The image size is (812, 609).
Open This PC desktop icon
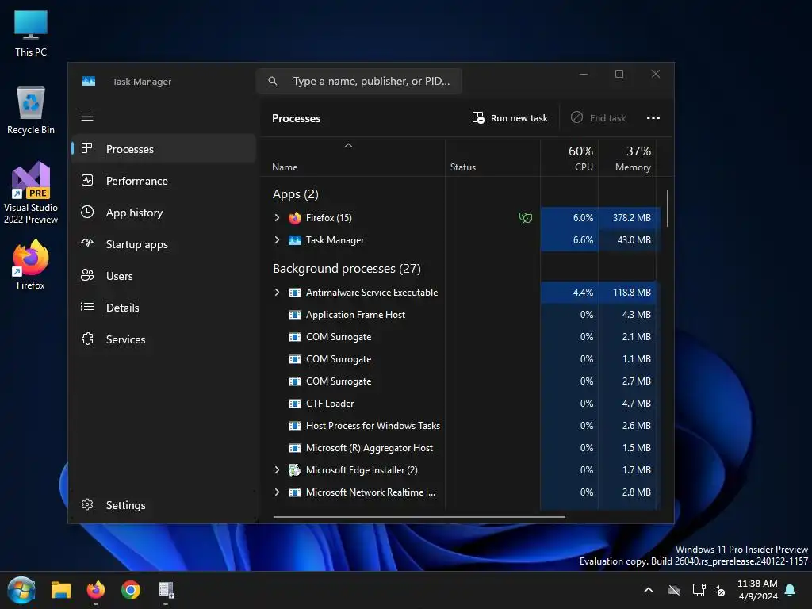tap(31, 33)
